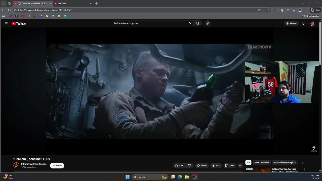The width and height of the screenshot is (322, 181).
Task: Clear the YouTube search box text
Action: (190, 23)
